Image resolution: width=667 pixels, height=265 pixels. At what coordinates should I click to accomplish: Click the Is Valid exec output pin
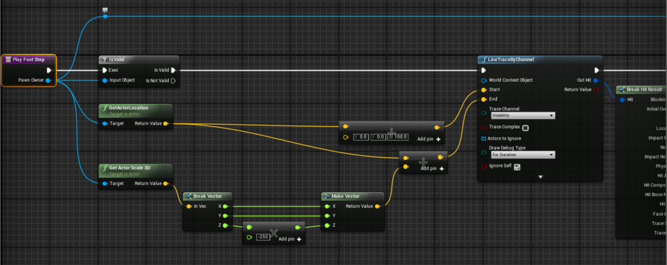[x=173, y=70]
